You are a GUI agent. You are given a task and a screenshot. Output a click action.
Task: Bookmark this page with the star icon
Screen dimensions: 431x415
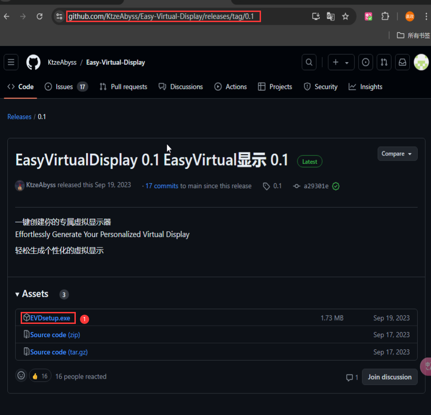346,17
